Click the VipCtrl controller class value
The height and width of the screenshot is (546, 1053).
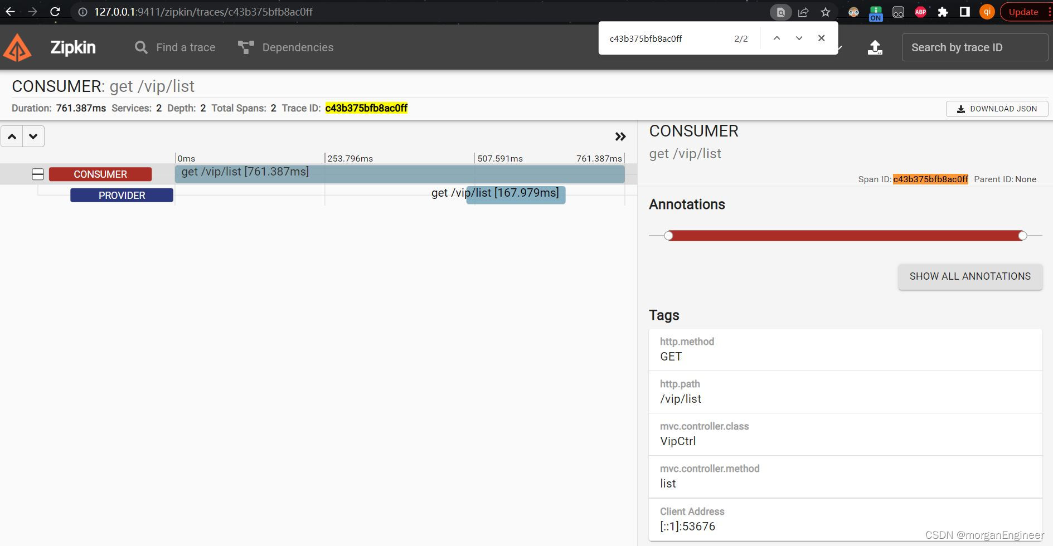tap(678, 441)
